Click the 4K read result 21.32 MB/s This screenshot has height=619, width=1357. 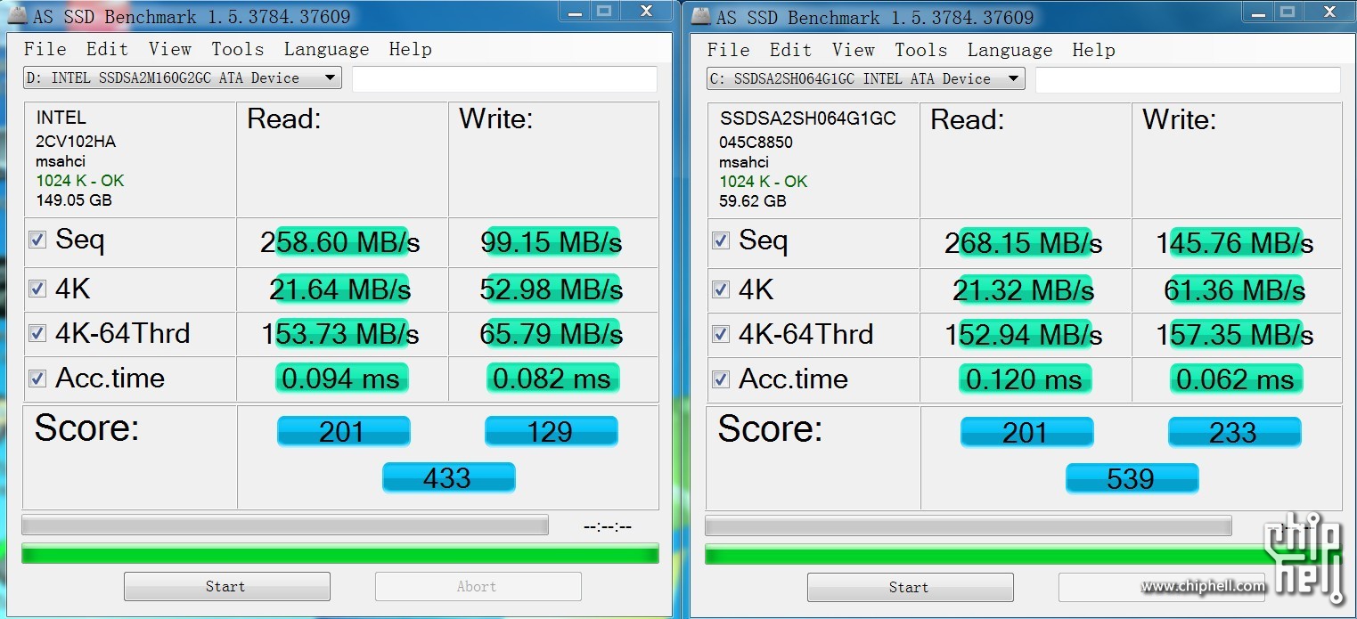(x=1024, y=289)
